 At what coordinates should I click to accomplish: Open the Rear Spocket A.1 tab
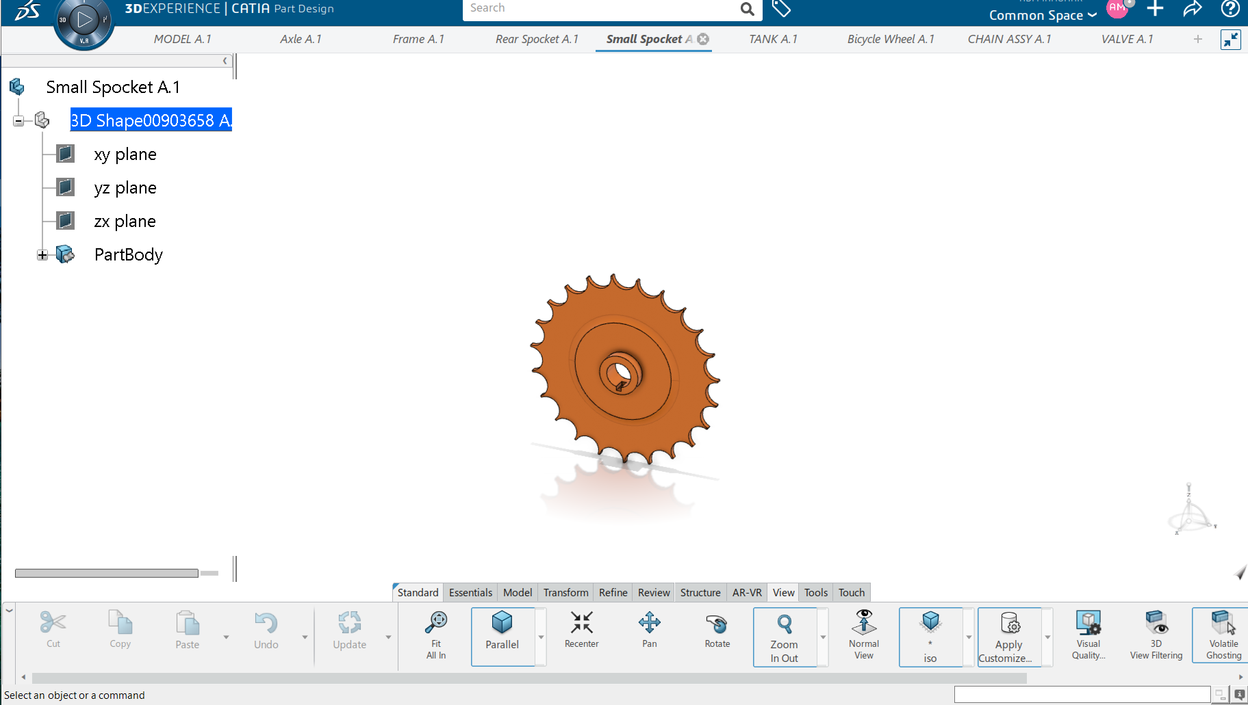[x=537, y=39]
